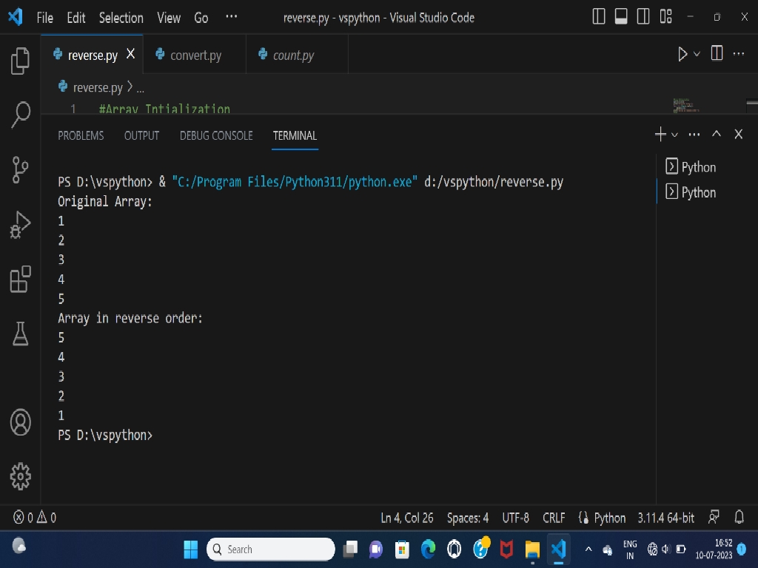Screen dimensions: 758x568
Task: Switch to the OUTPUT panel tab
Action: coord(141,136)
